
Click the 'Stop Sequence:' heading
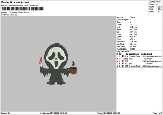123,52
